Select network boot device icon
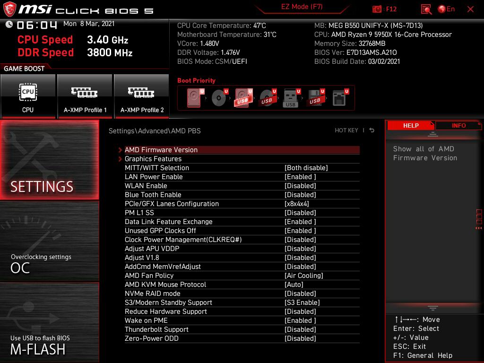Image resolution: width=484 pixels, height=363 pixels. pos(340,98)
